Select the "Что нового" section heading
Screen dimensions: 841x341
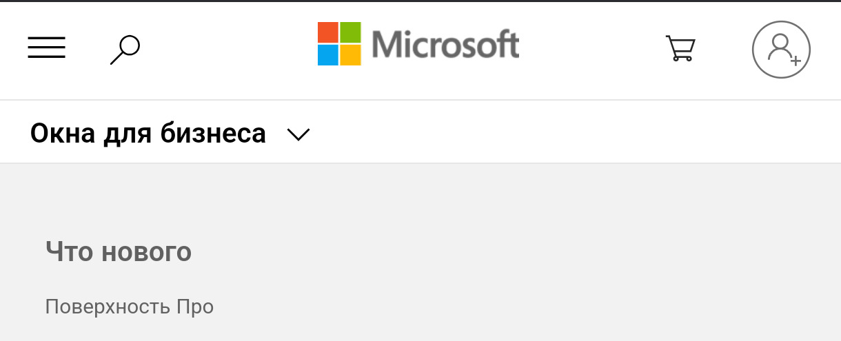point(119,251)
